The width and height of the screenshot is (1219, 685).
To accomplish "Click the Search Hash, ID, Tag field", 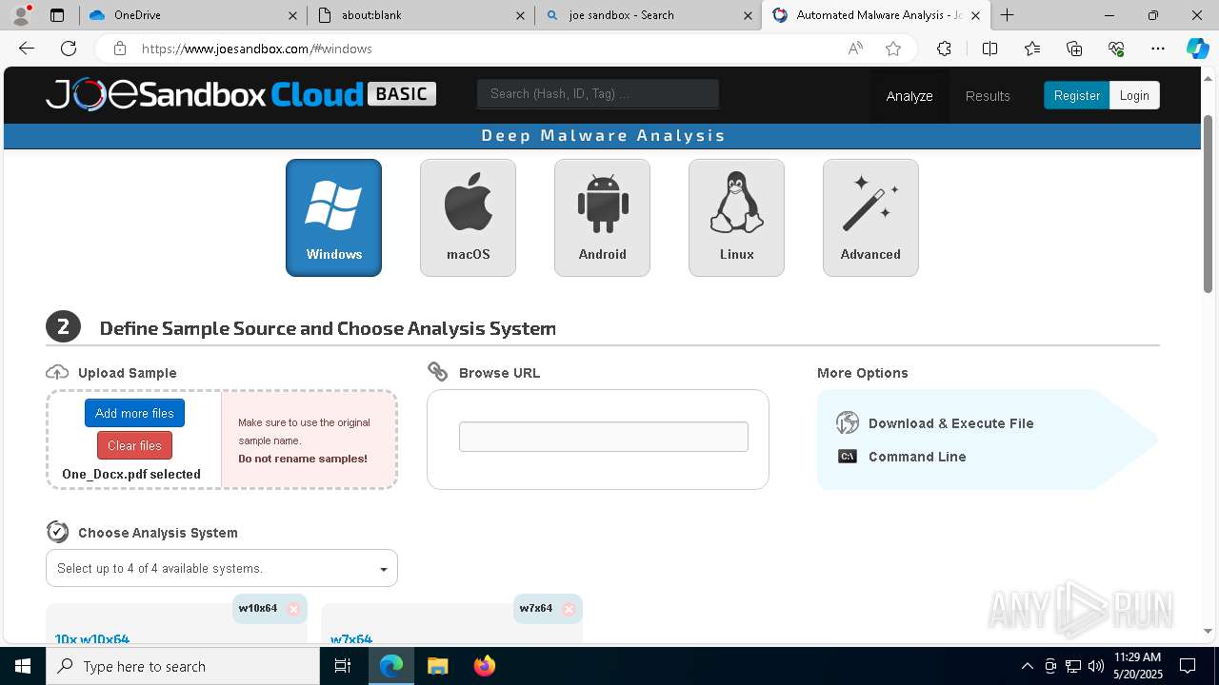I will pos(598,93).
